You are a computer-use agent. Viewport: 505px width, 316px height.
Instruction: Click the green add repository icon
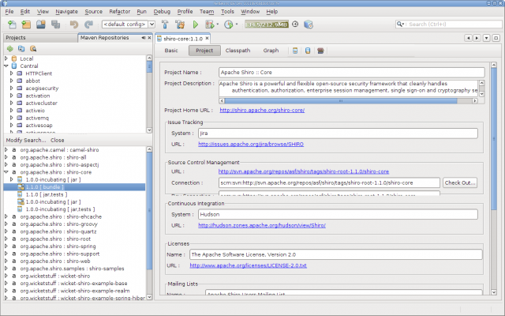click(x=10, y=48)
